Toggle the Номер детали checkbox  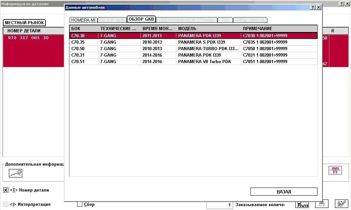(6, 190)
